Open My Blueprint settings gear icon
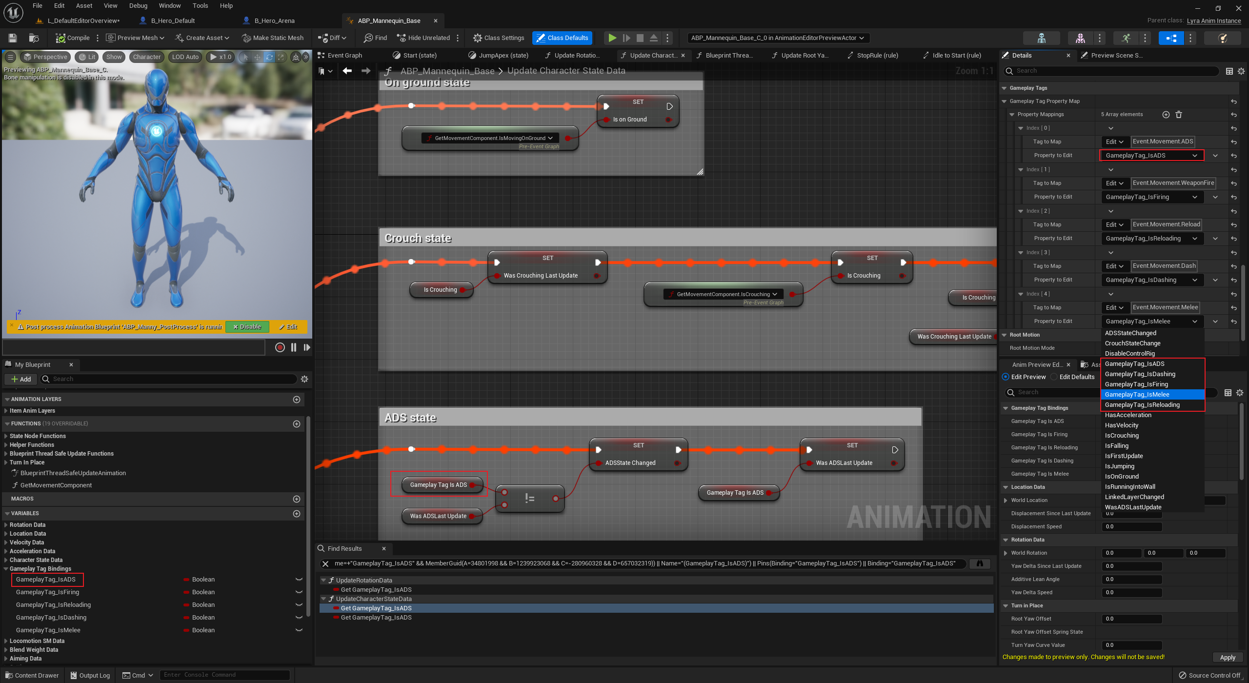1249x683 pixels. pos(304,379)
